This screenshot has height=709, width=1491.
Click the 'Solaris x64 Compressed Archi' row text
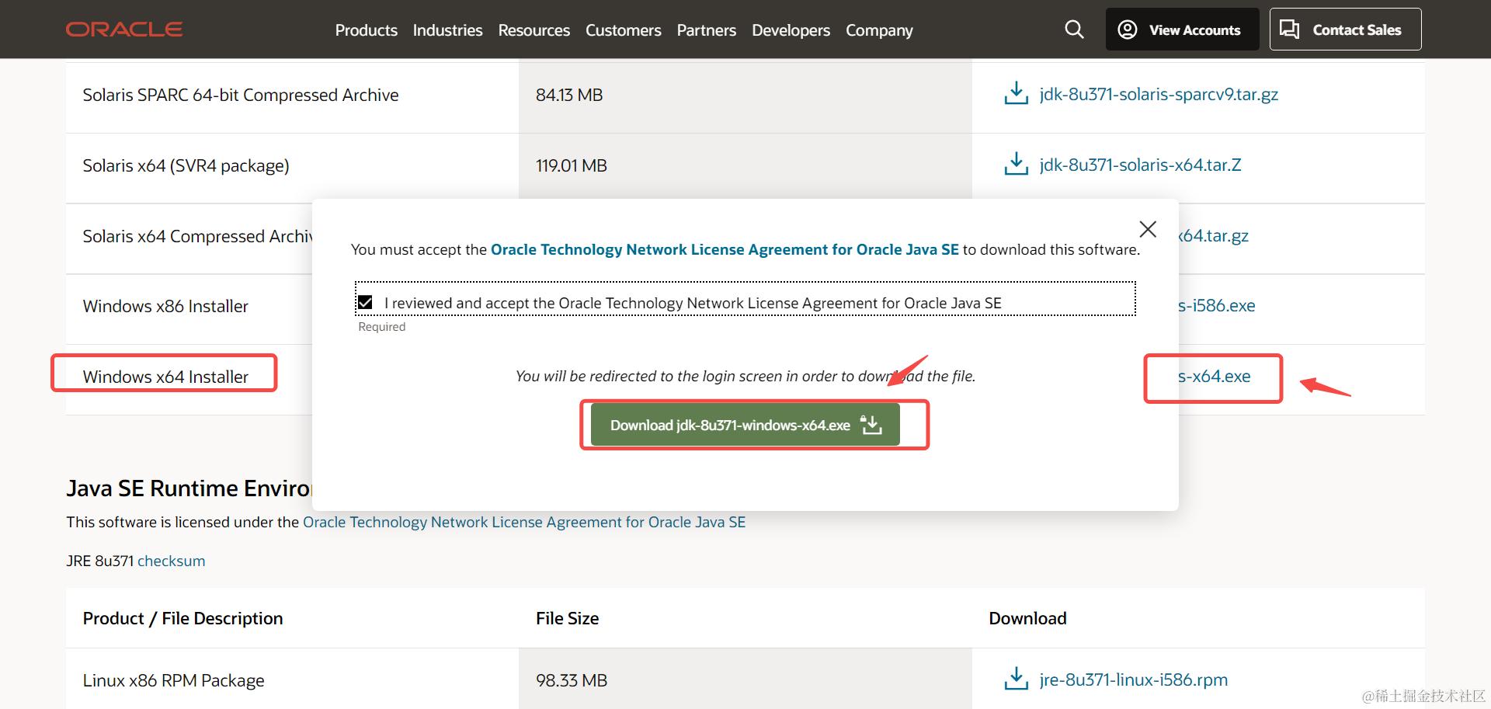pyautogui.click(x=197, y=236)
